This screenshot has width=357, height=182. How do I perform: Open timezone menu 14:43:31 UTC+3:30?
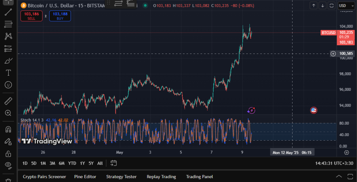pos(334,163)
